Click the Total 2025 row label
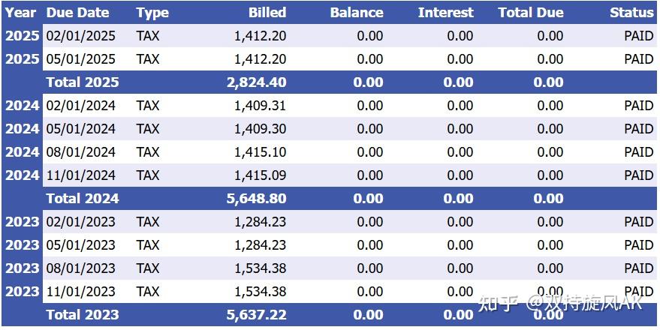Image resolution: width=660 pixels, height=330 pixels. pos(83,82)
